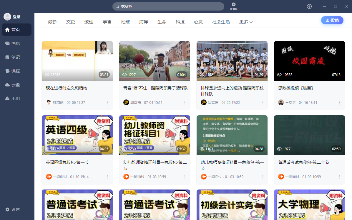Expand the 更多 categories dropdown
The height and width of the screenshot is (220, 352).
tap(246, 22)
